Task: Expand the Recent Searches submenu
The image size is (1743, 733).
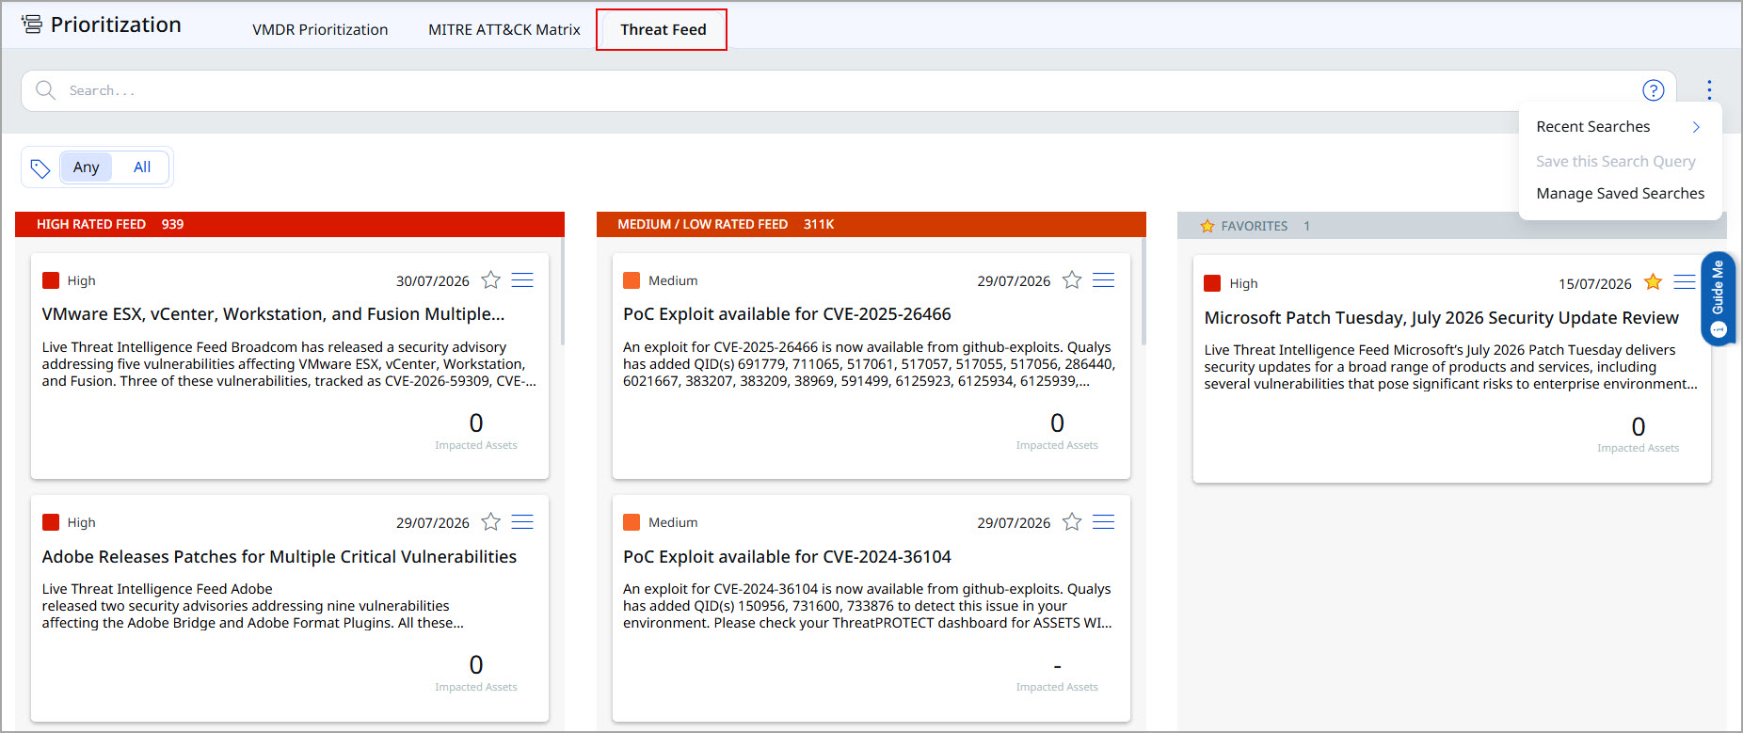Action: point(1620,127)
